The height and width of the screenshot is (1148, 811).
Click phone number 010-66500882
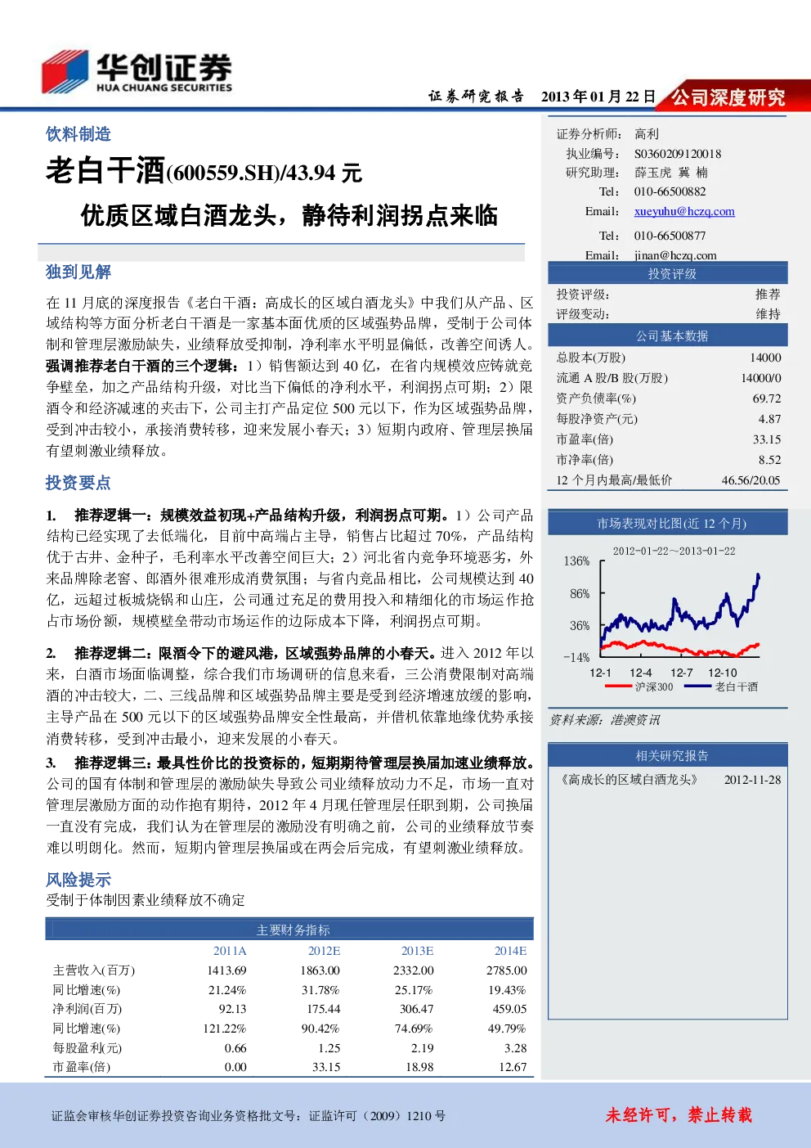point(670,191)
